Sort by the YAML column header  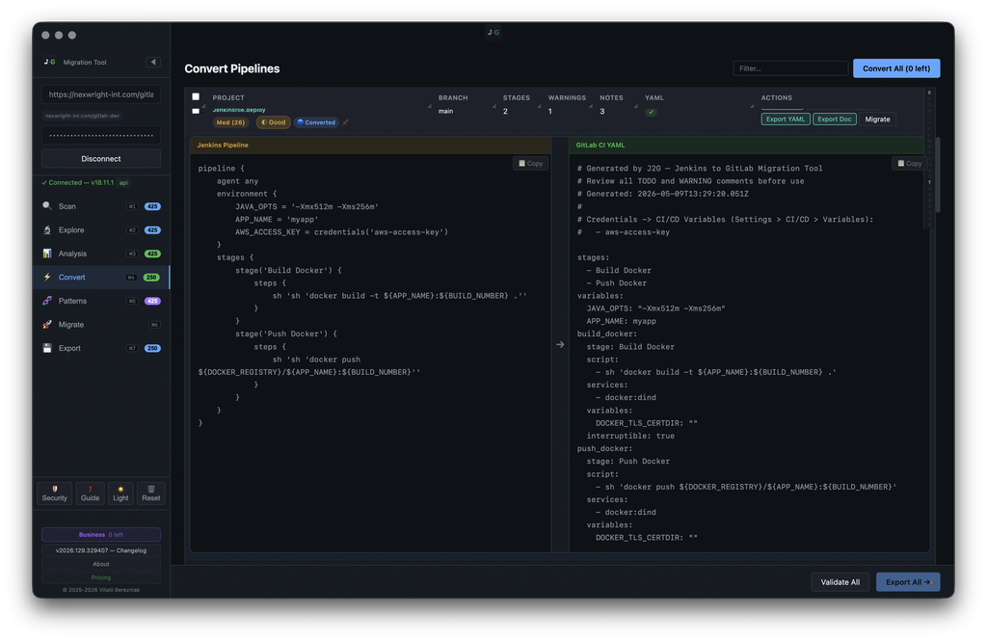[654, 97]
